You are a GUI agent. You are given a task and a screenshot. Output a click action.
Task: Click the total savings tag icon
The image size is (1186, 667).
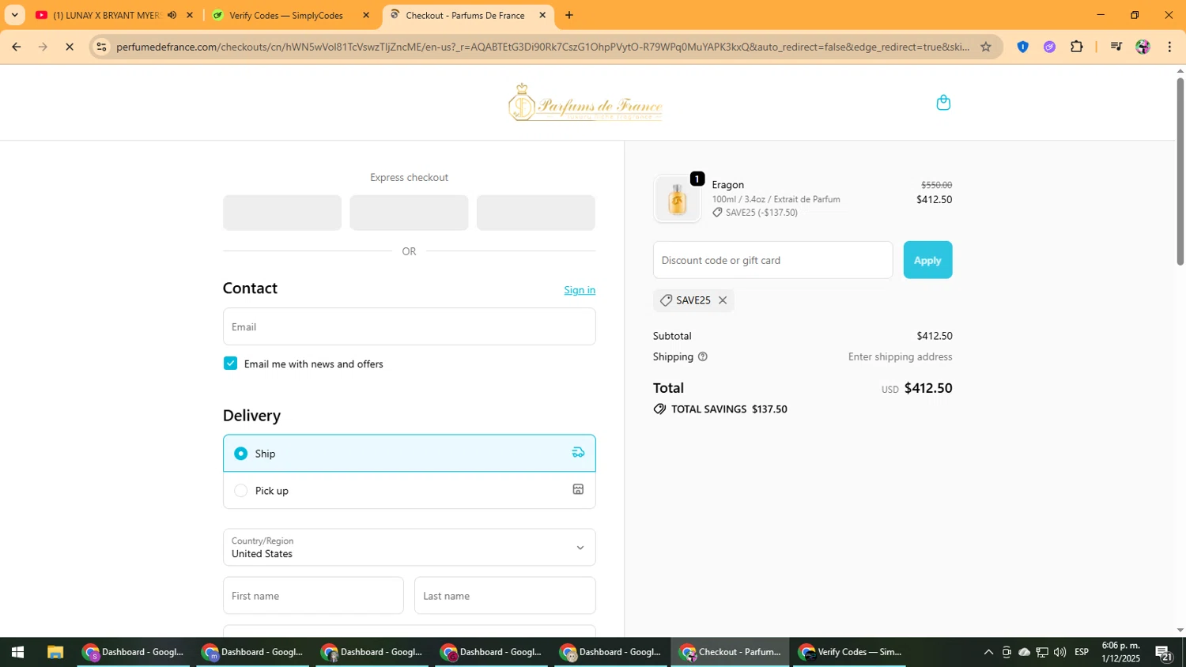(x=659, y=409)
